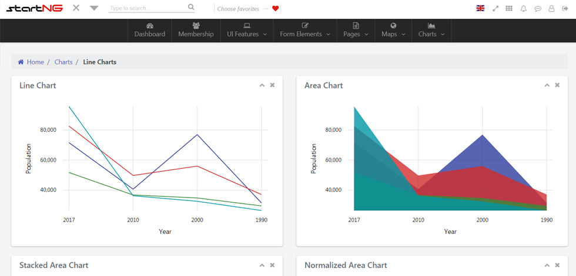This screenshot has height=276, width=576.
Task: Click 'Line Charts' breadcrumb text
Action: point(99,62)
